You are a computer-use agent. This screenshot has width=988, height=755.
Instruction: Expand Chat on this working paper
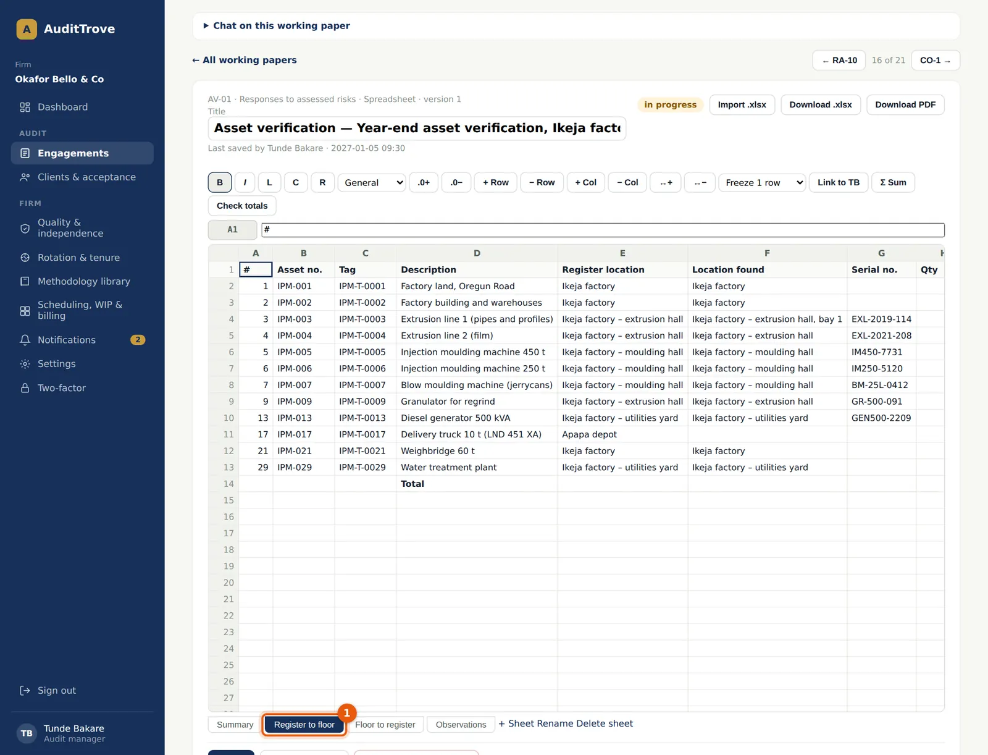click(277, 26)
